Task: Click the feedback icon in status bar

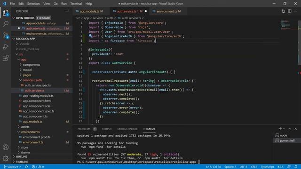Action: click(289, 167)
